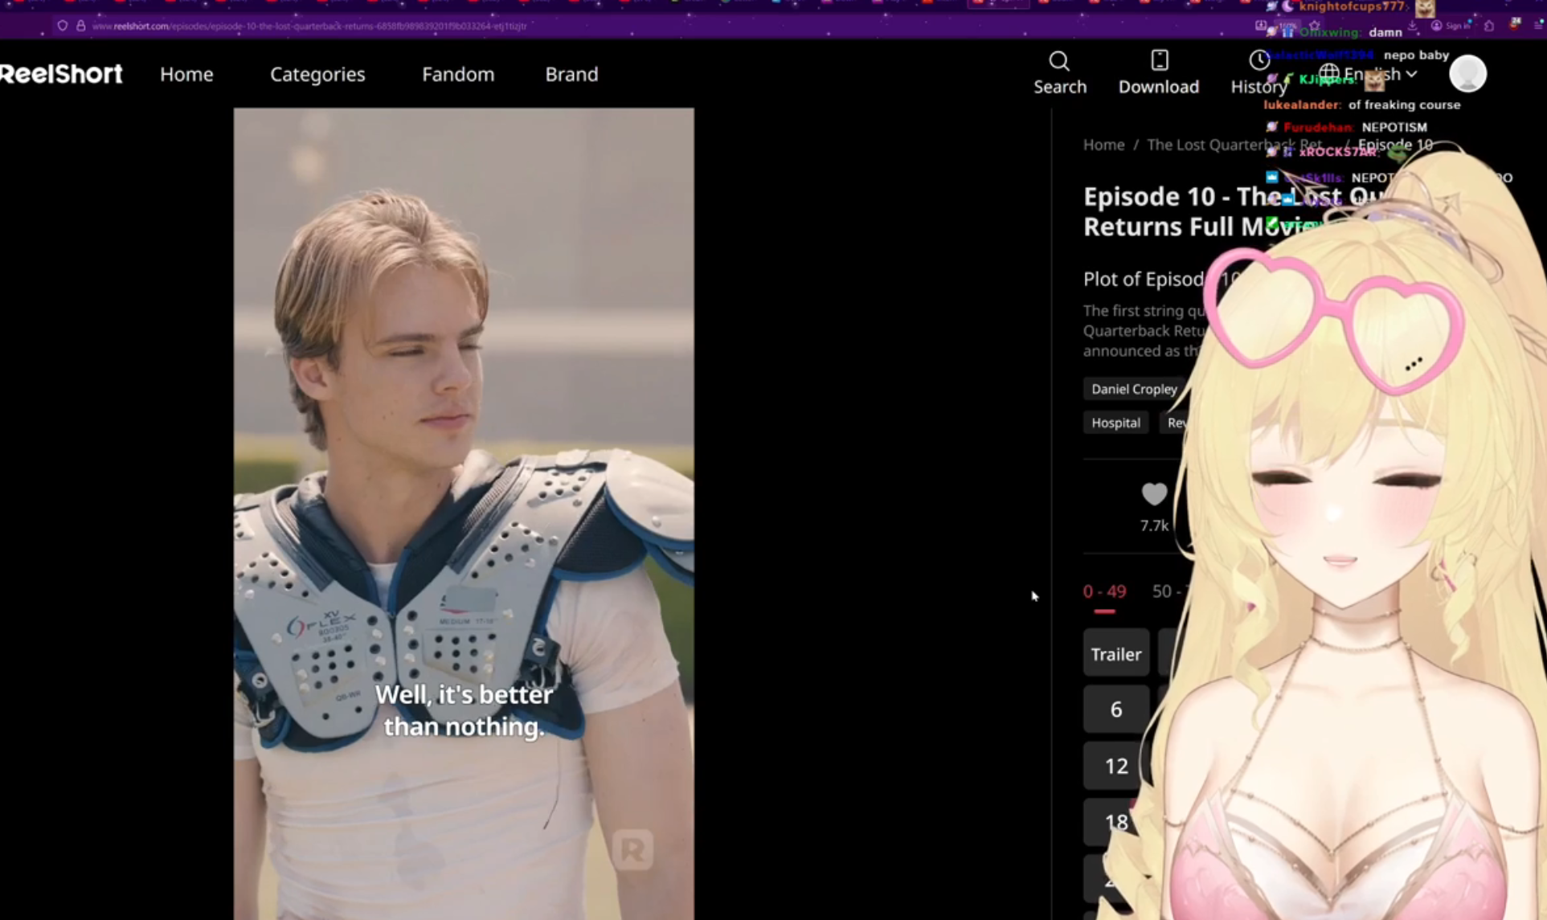
Task: Play the Trailer episode button
Action: 1115,654
